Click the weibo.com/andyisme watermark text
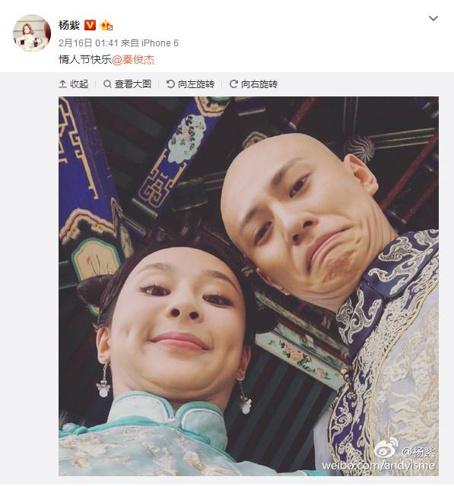 378,465
